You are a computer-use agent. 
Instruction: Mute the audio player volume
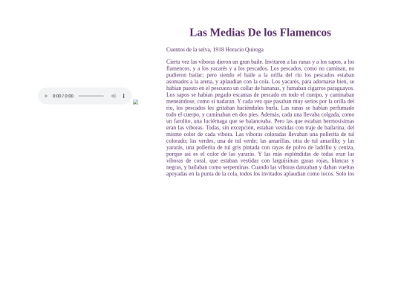pos(114,96)
